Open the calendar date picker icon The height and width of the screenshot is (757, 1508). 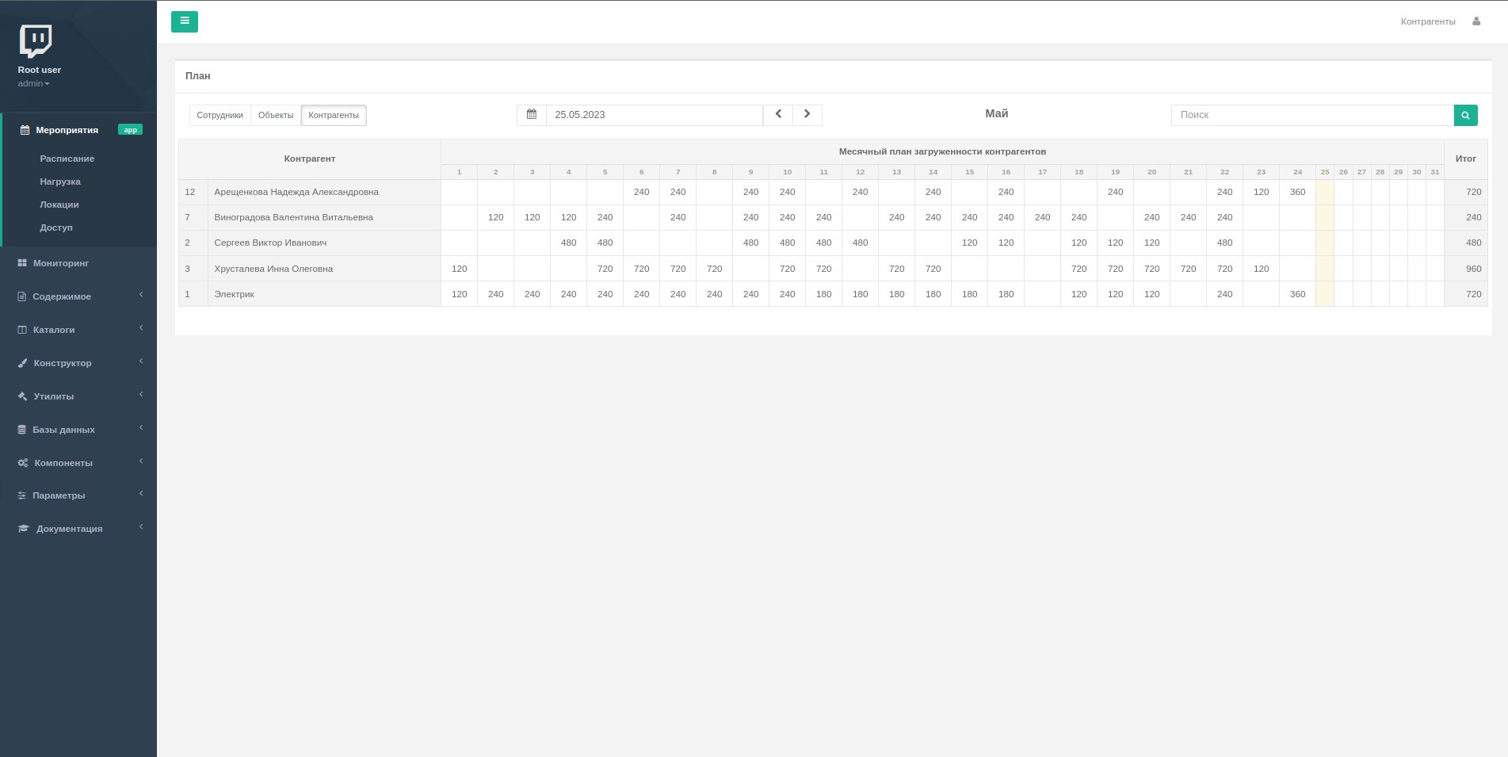532,115
